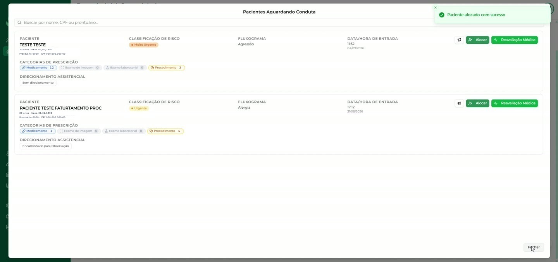Dismiss the success toast with its X

(435, 8)
